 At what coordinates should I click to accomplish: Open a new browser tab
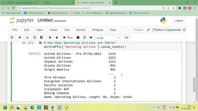116,2
